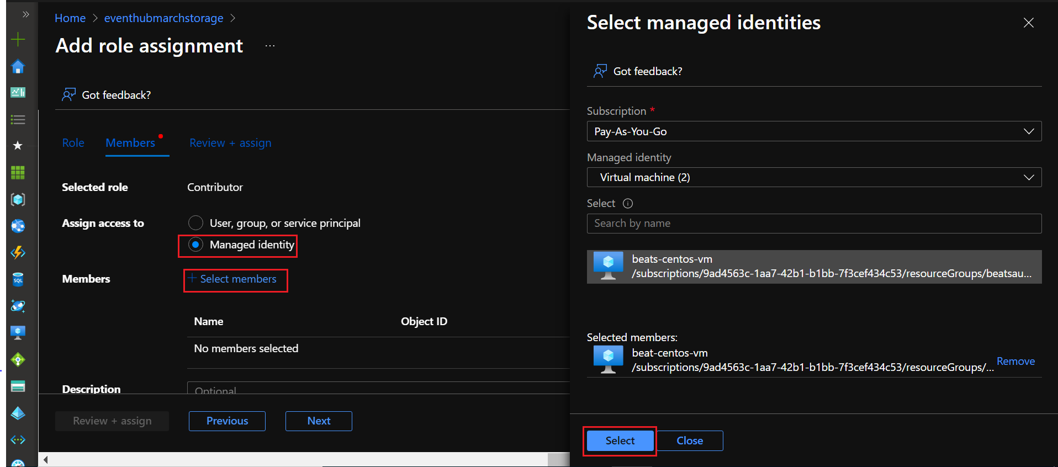Screen dimensions: 1058x467
Task: Open All services list icon
Action: click(x=18, y=119)
